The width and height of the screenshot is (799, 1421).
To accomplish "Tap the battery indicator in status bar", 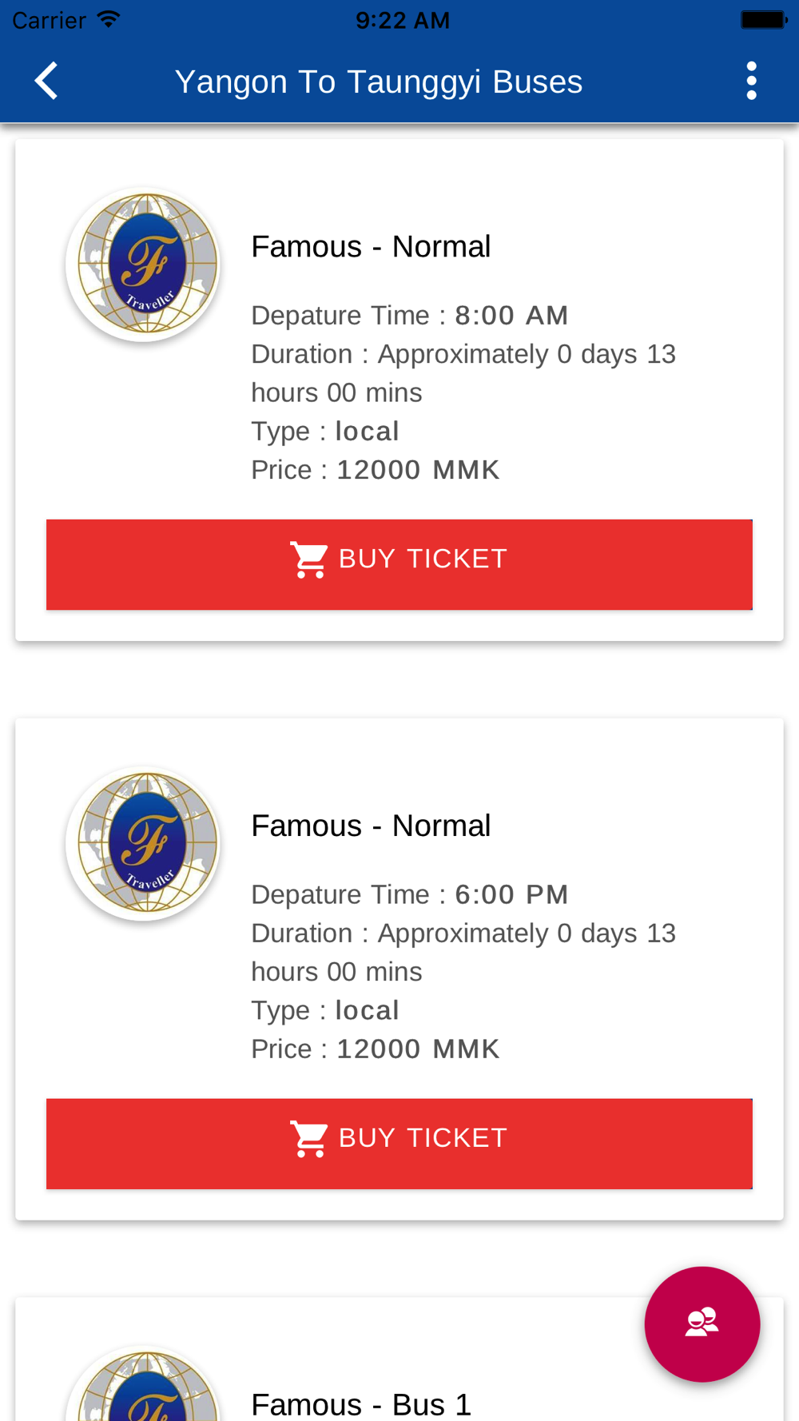I will pos(764,19).
